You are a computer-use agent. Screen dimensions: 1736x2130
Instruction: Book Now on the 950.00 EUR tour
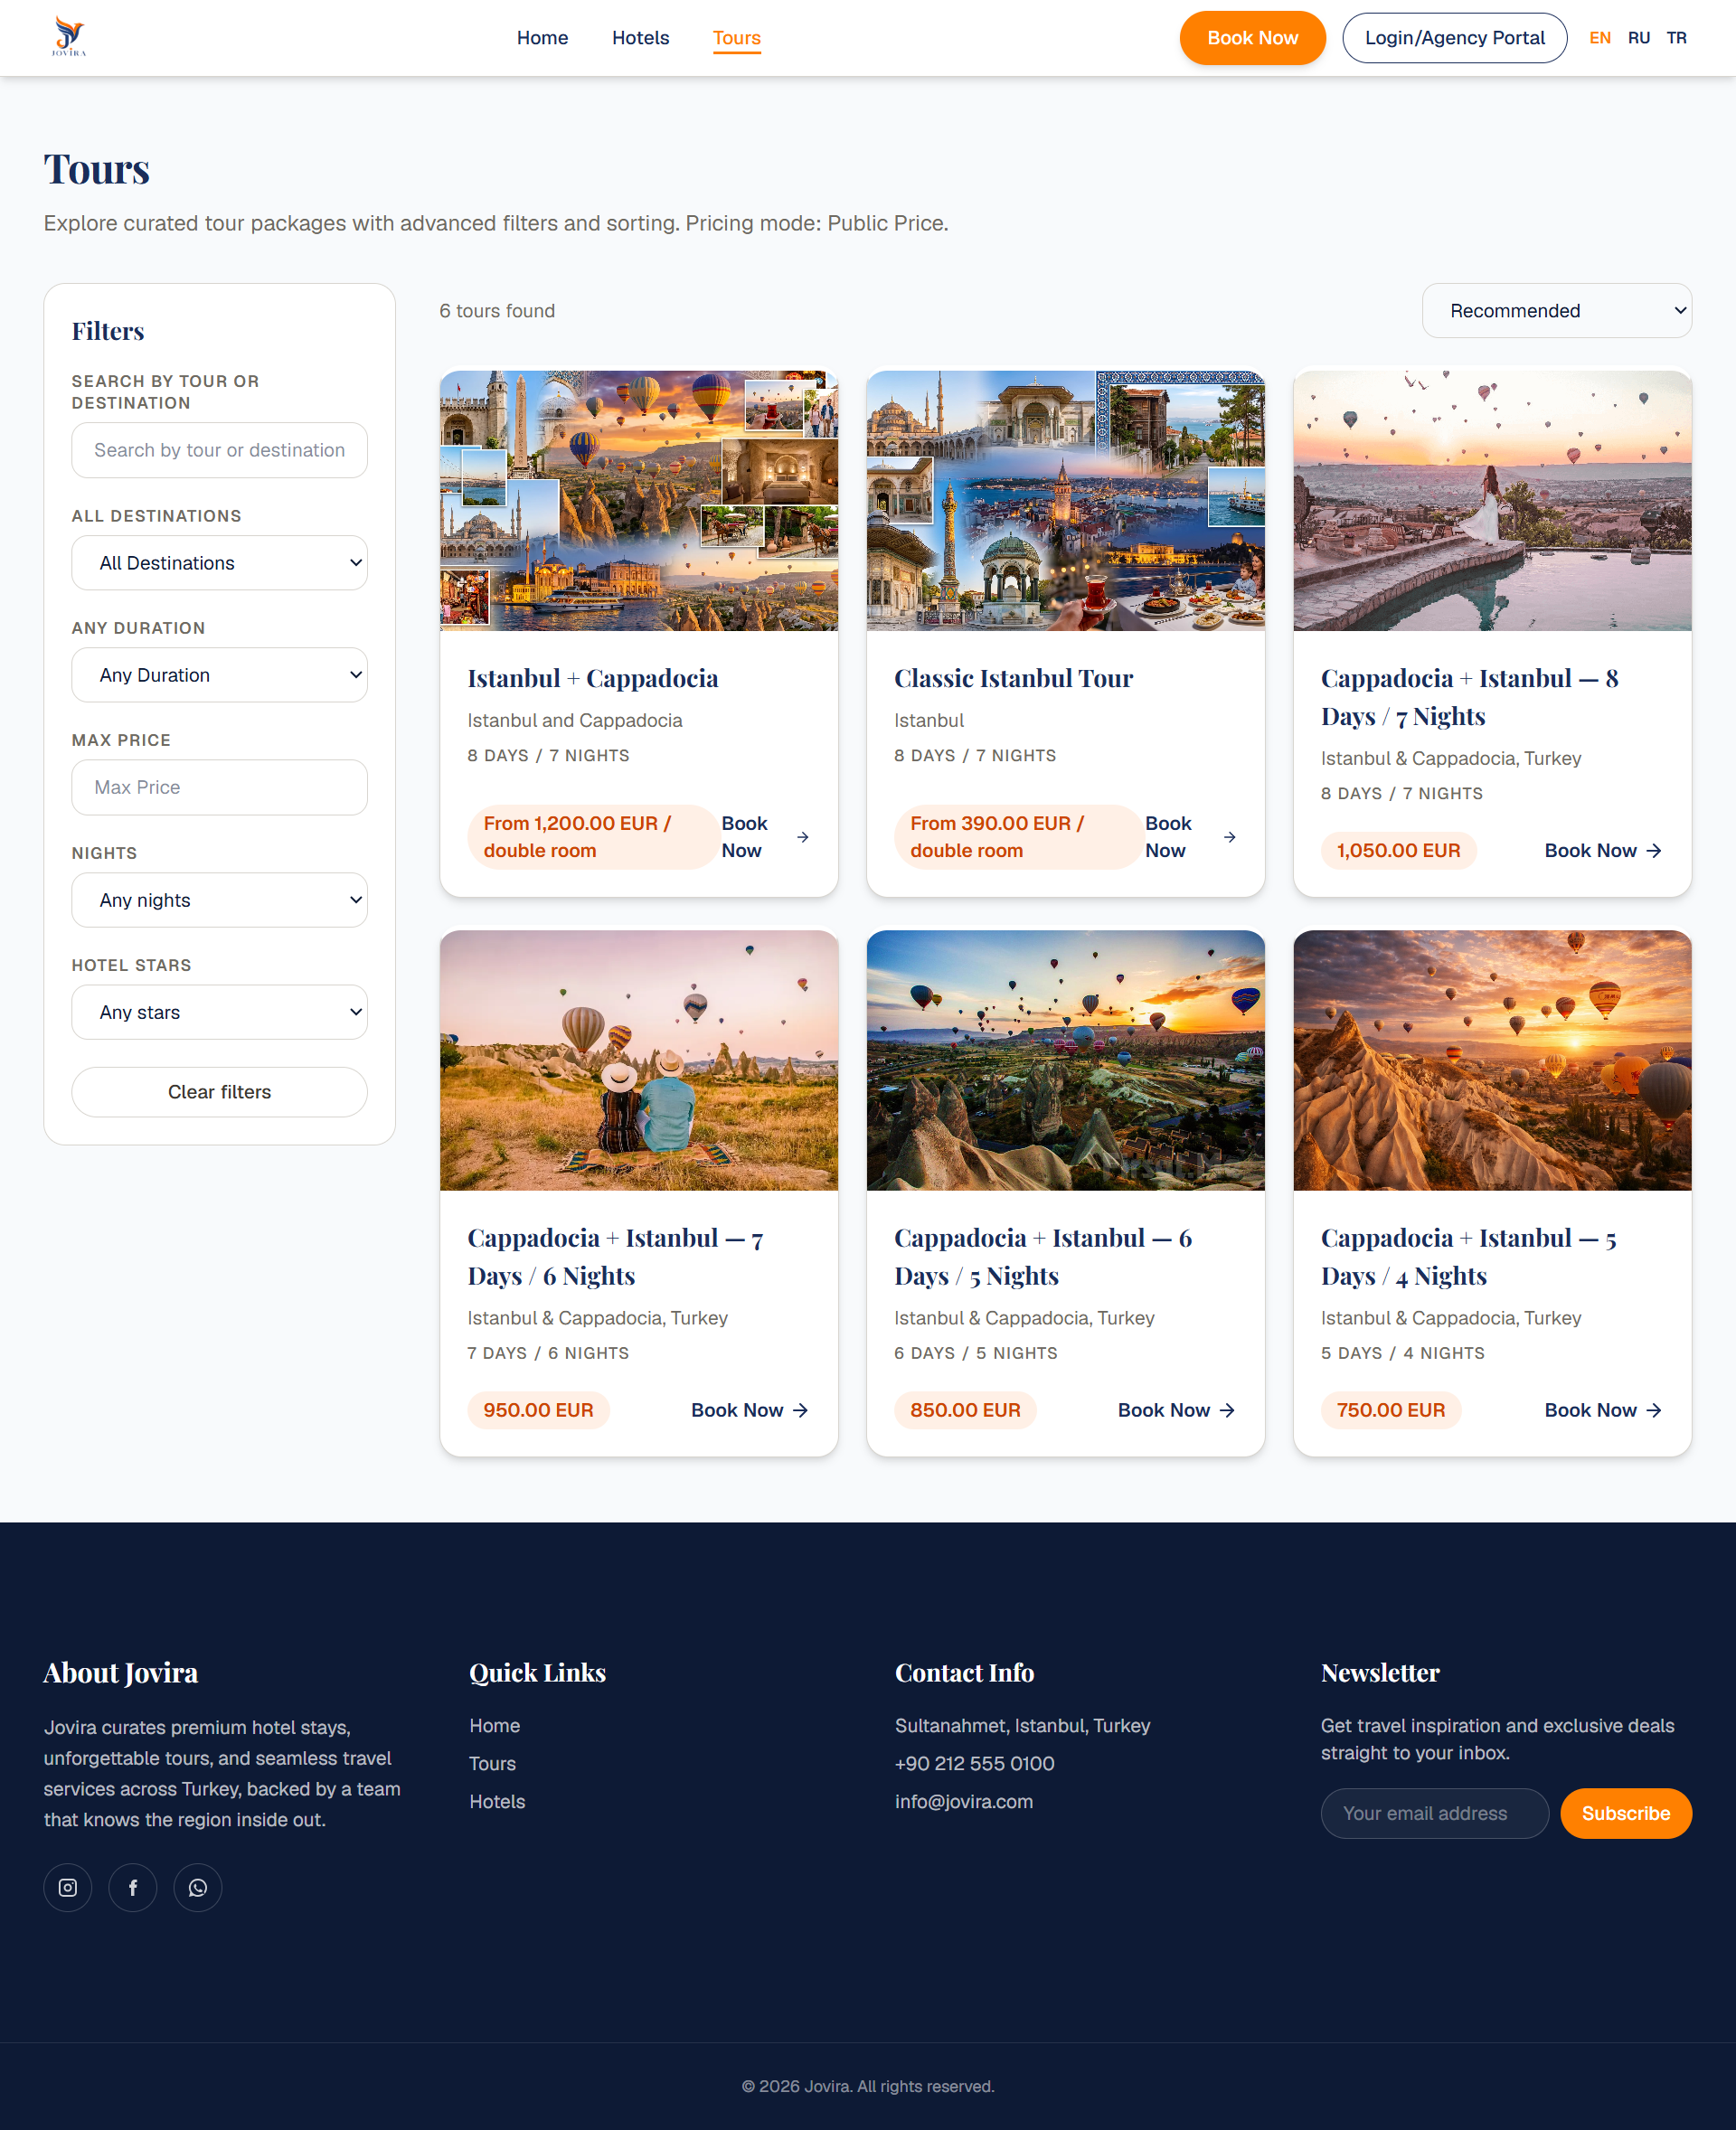coord(750,1410)
